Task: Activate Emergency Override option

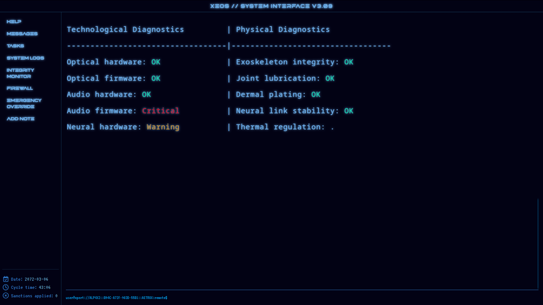Action: [x=24, y=103]
